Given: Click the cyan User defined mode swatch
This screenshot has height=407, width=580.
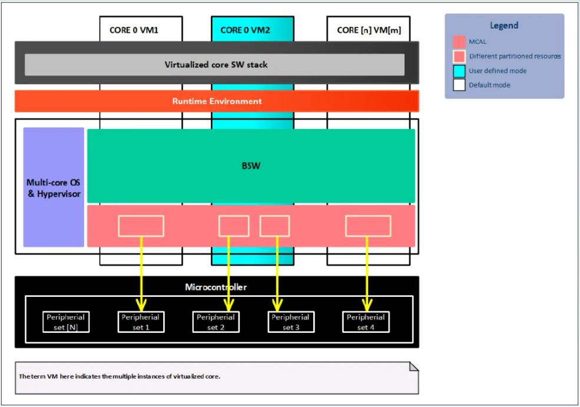Looking at the screenshot, I should click(459, 71).
